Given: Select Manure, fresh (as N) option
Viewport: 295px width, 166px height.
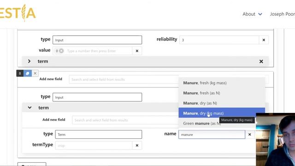Looking at the screenshot, I should 222,93.
